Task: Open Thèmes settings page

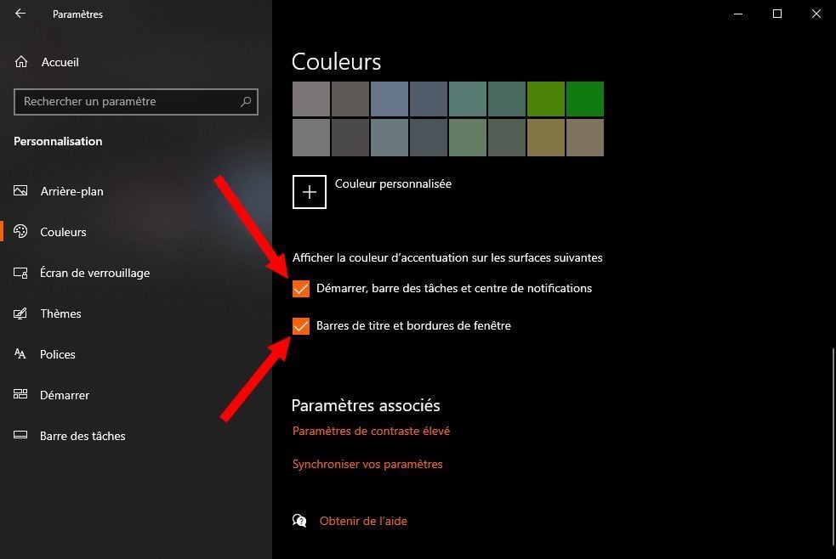Action: [x=60, y=313]
